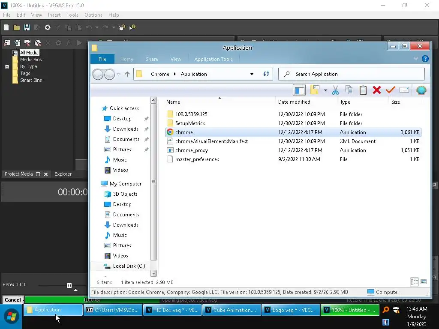Screen dimensions: 439x329
Task: Open the Tools menu in VEGAS Pro
Action: (x=72, y=15)
